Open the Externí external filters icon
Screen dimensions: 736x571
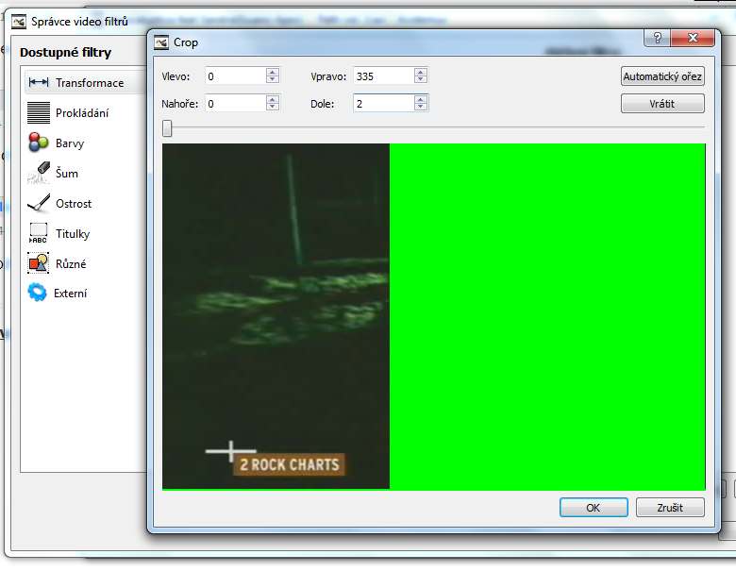tap(37, 293)
